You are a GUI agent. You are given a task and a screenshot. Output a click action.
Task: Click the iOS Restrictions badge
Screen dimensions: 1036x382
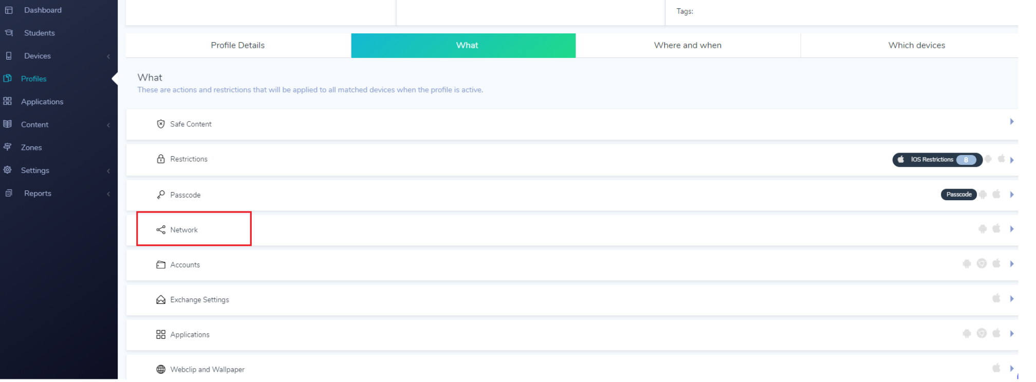pos(938,160)
